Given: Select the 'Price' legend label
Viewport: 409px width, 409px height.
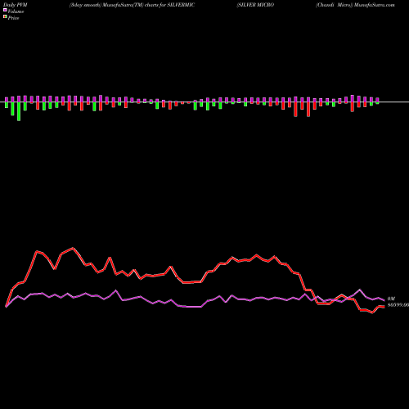Looking at the screenshot, I should click(x=13, y=18).
